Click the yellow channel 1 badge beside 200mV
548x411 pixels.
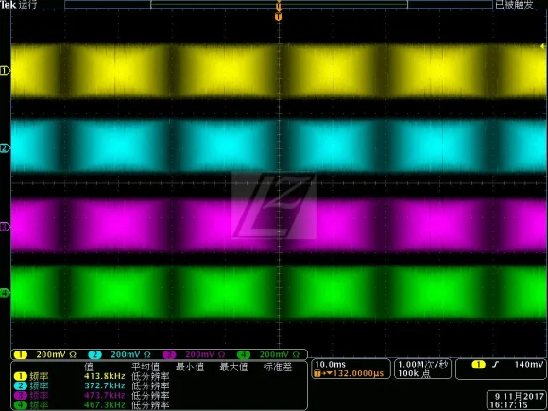(20, 354)
